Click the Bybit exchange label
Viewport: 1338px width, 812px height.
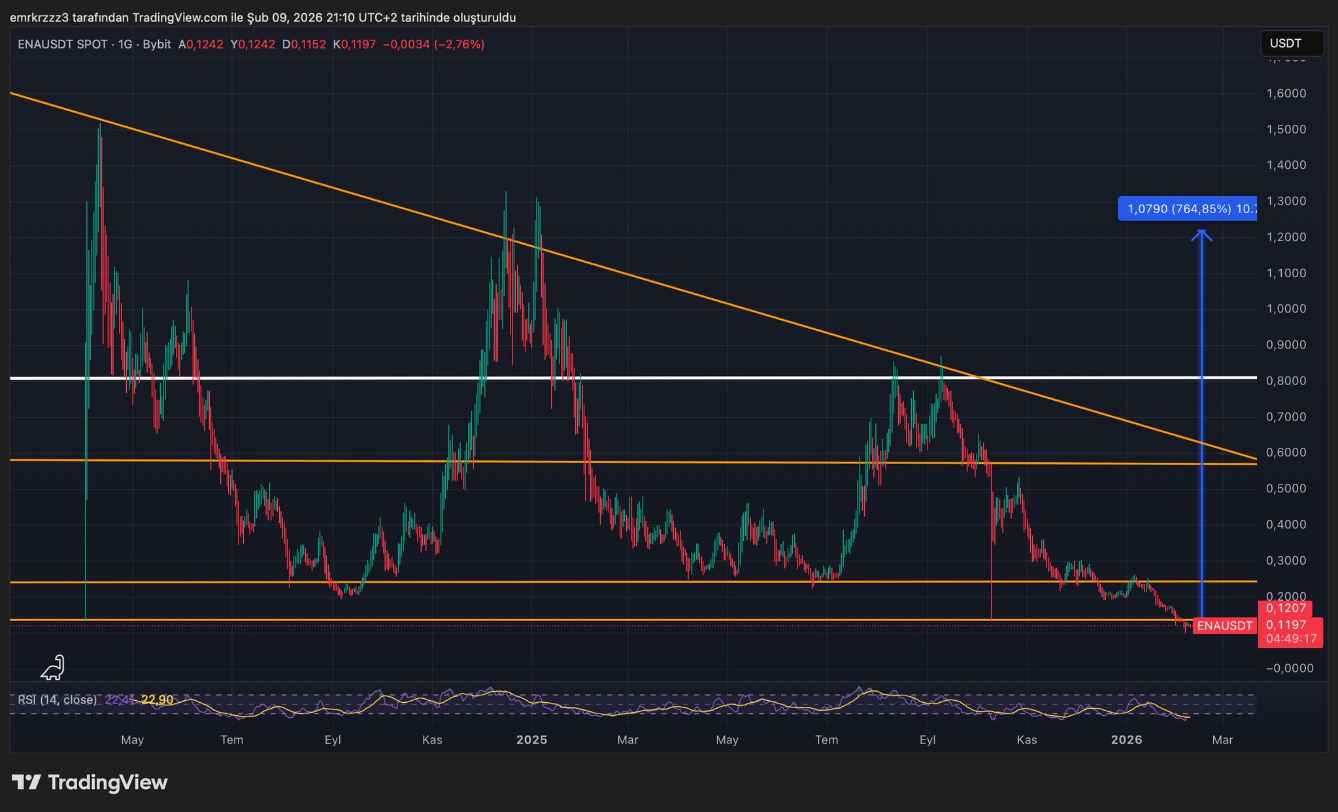tap(156, 44)
